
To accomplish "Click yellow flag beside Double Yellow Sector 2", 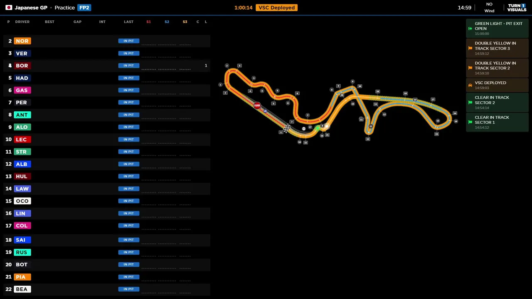I will [470, 68].
